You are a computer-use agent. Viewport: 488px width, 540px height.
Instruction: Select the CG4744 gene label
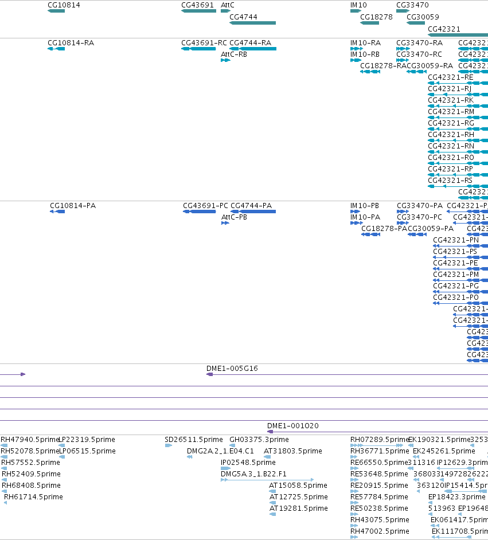243,17
